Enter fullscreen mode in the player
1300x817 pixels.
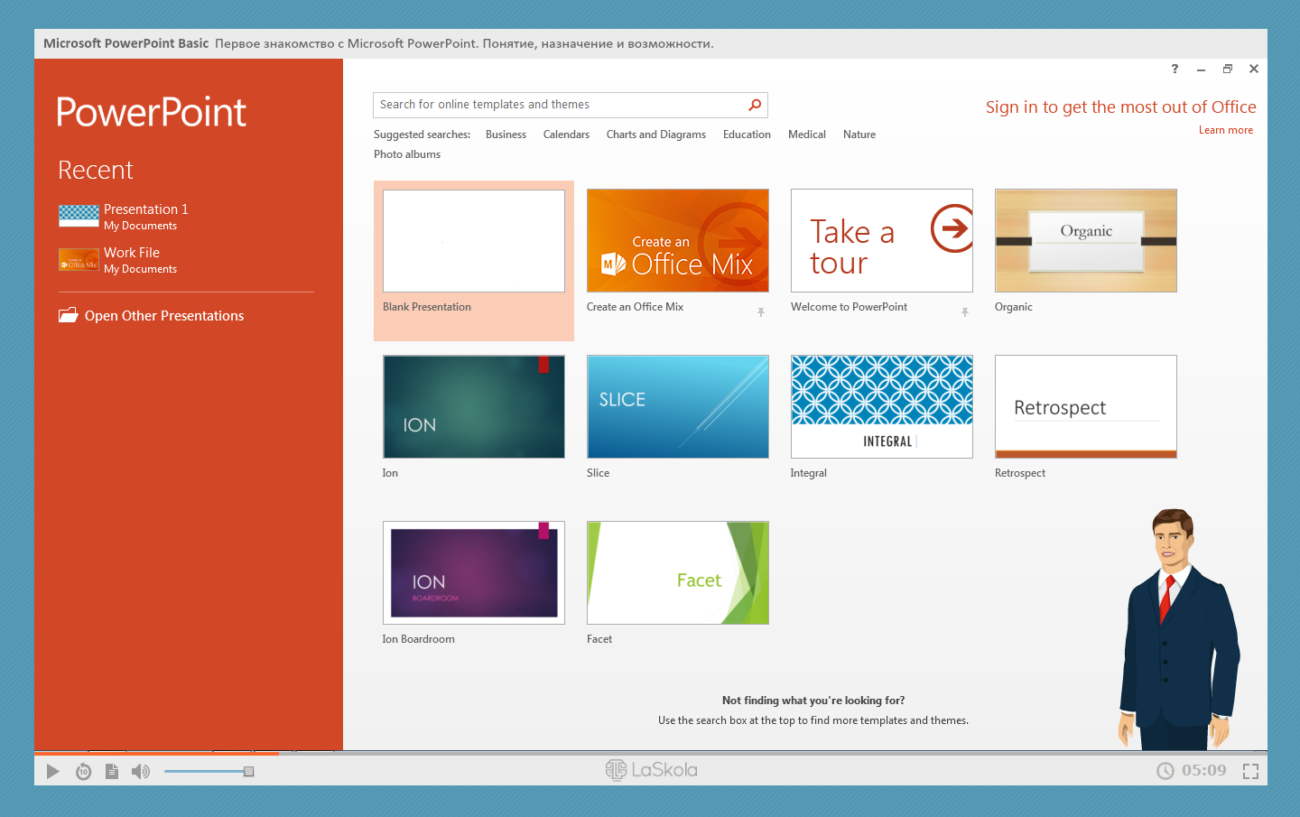(1250, 771)
